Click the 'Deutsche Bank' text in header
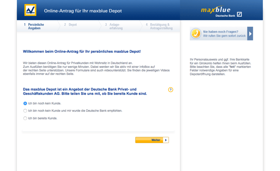 225,16
